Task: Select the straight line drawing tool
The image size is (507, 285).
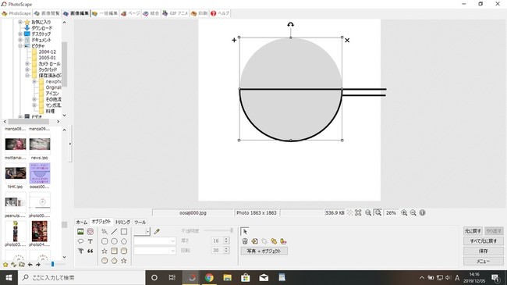Action: 114,232
